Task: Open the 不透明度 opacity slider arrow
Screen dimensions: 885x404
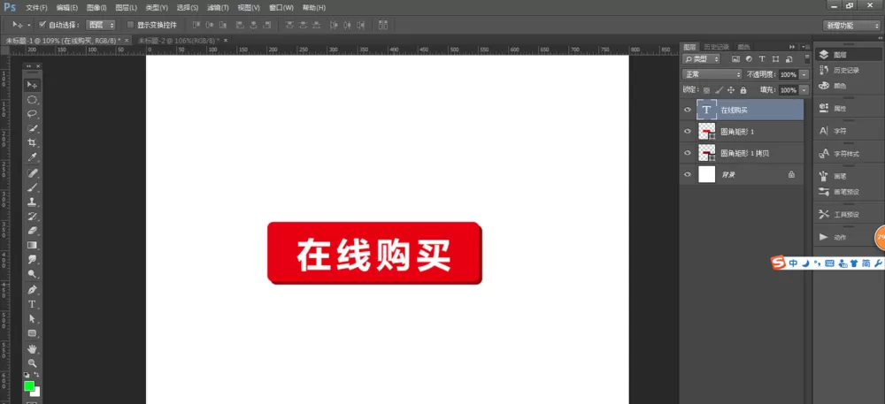Action: coord(804,74)
